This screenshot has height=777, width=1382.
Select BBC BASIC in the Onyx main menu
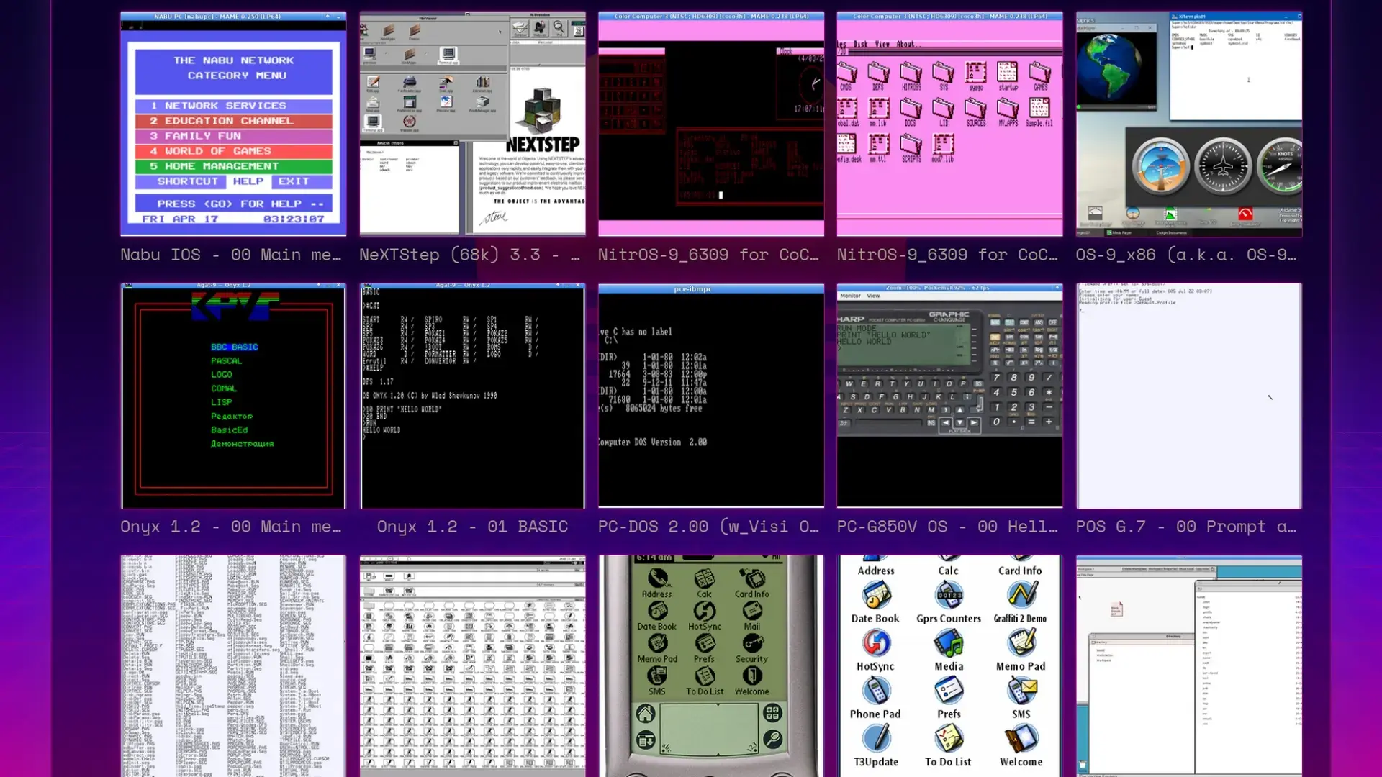coord(235,347)
